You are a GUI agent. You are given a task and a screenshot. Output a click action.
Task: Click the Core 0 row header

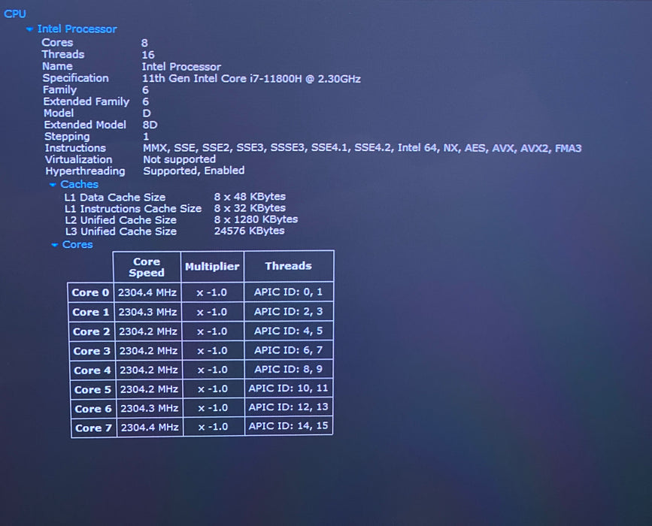pyautogui.click(x=90, y=292)
